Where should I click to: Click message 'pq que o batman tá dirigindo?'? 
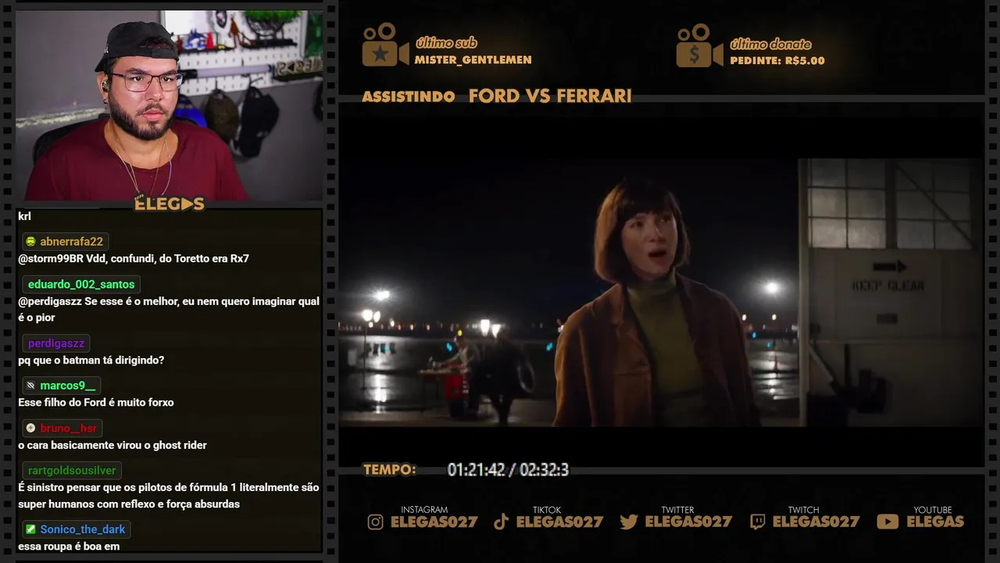click(91, 360)
